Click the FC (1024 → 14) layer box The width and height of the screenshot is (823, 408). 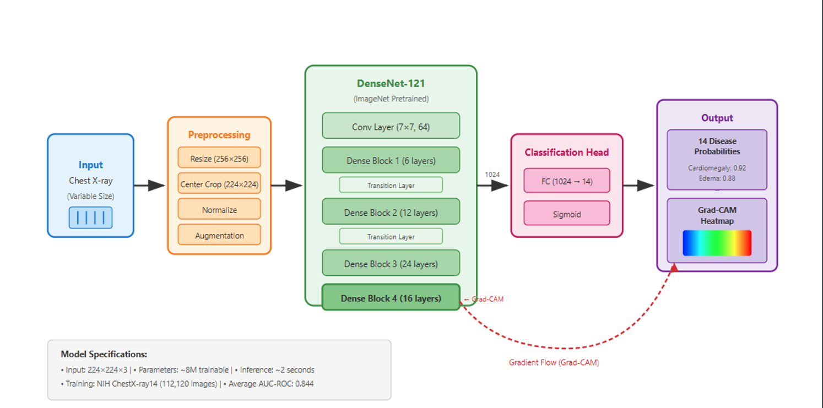(566, 180)
